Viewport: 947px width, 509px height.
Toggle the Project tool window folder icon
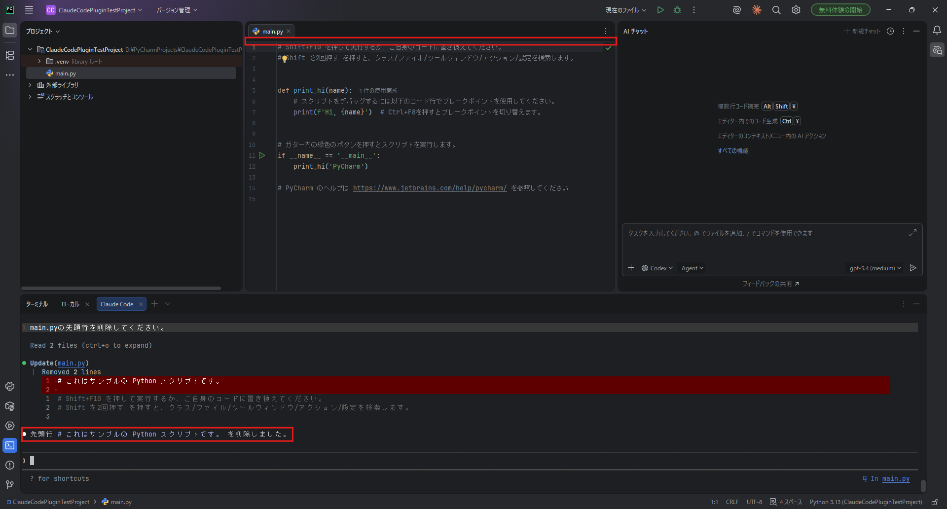[10, 31]
